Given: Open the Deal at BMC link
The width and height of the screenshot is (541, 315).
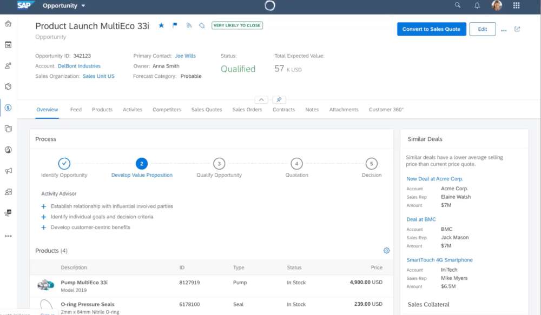Looking at the screenshot, I should pyautogui.click(x=421, y=219).
